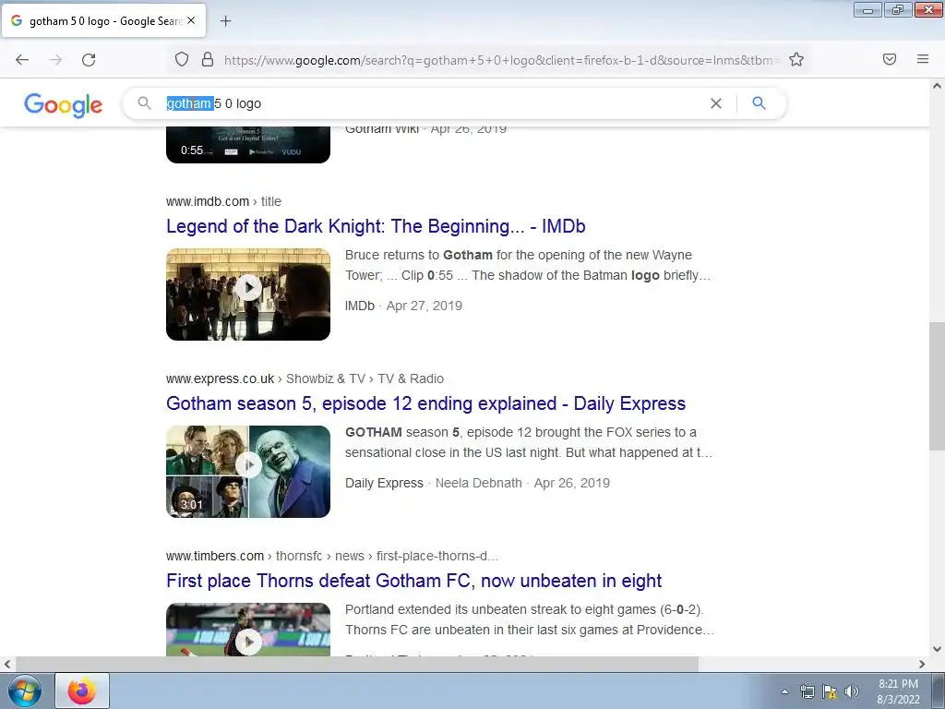Open the tracking protection shield icon

pos(182,59)
